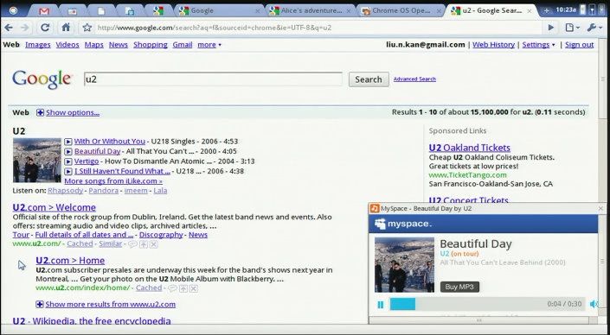Open U2 Oakland Tickets sponsored link
The height and width of the screenshot is (335, 610).
pyautogui.click(x=469, y=148)
